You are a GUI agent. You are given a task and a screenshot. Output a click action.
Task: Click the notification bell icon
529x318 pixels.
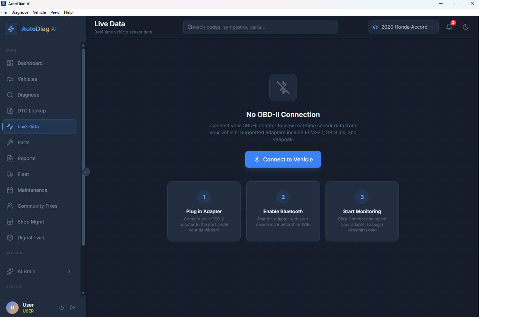(449, 27)
